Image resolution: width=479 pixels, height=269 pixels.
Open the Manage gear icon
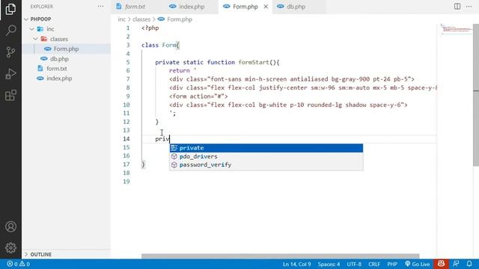tap(10, 247)
